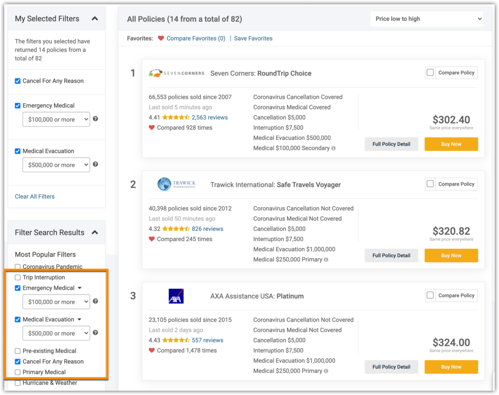The image size is (499, 395).
Task: Uncheck Medical Evacuation in My Selected Filters
Action: pos(18,151)
